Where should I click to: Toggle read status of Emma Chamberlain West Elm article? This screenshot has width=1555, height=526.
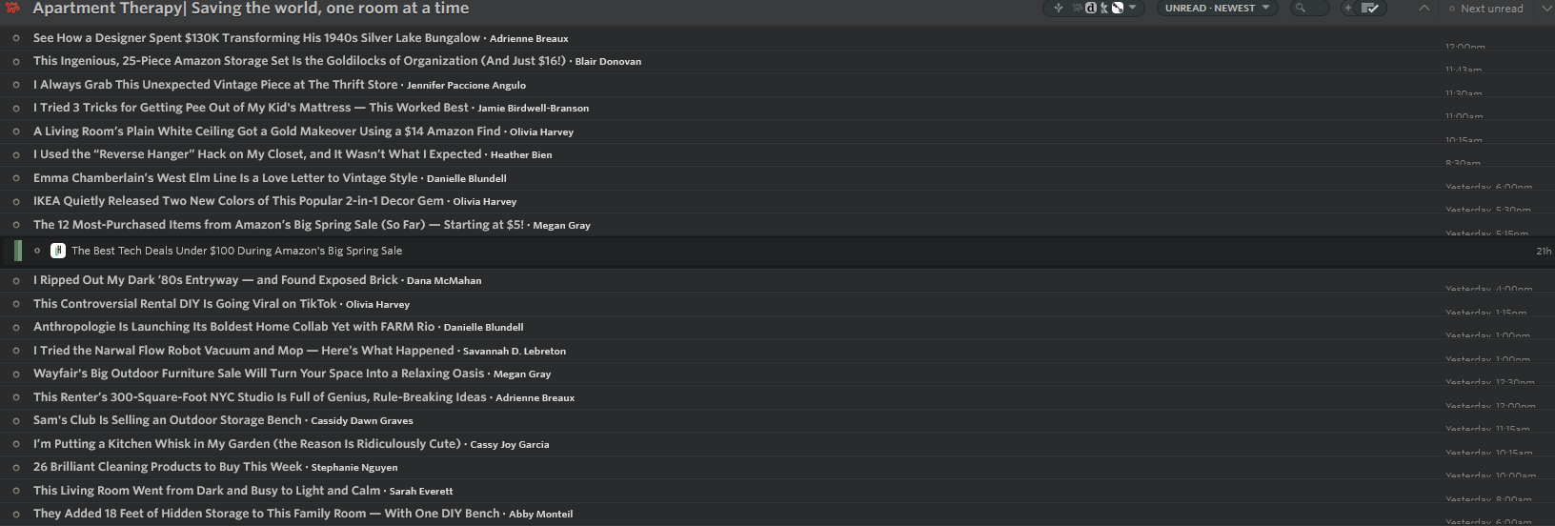click(16, 178)
